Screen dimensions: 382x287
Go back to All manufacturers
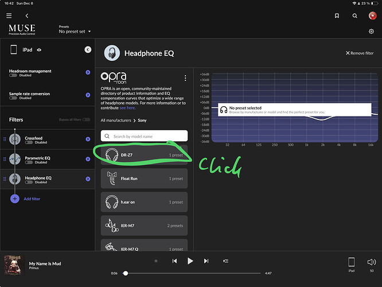pos(116,120)
